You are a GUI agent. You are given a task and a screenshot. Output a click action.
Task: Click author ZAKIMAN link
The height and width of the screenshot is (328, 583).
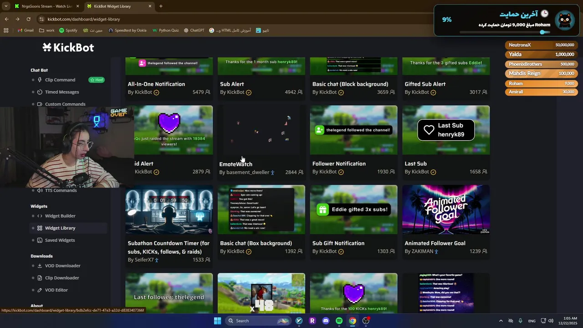(422, 251)
